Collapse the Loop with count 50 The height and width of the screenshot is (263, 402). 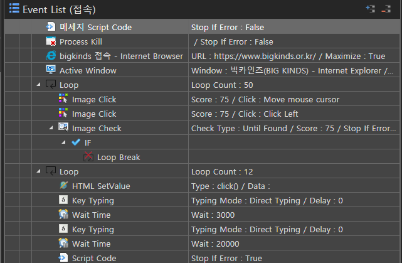[38, 84]
